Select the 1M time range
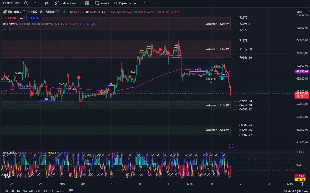 pos(19,191)
